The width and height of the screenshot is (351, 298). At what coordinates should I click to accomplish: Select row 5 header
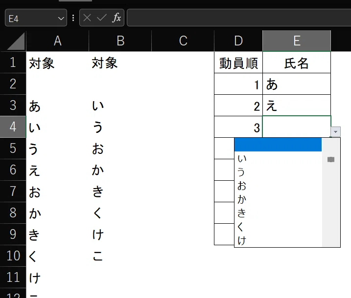coord(13,149)
